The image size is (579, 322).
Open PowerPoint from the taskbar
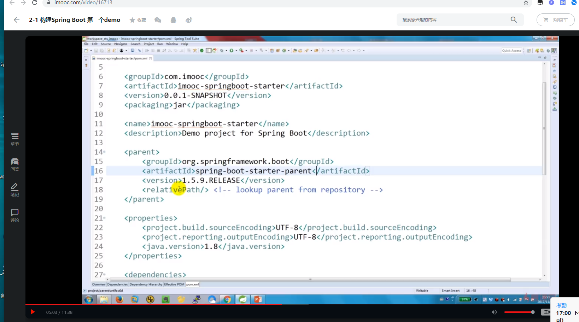258,299
